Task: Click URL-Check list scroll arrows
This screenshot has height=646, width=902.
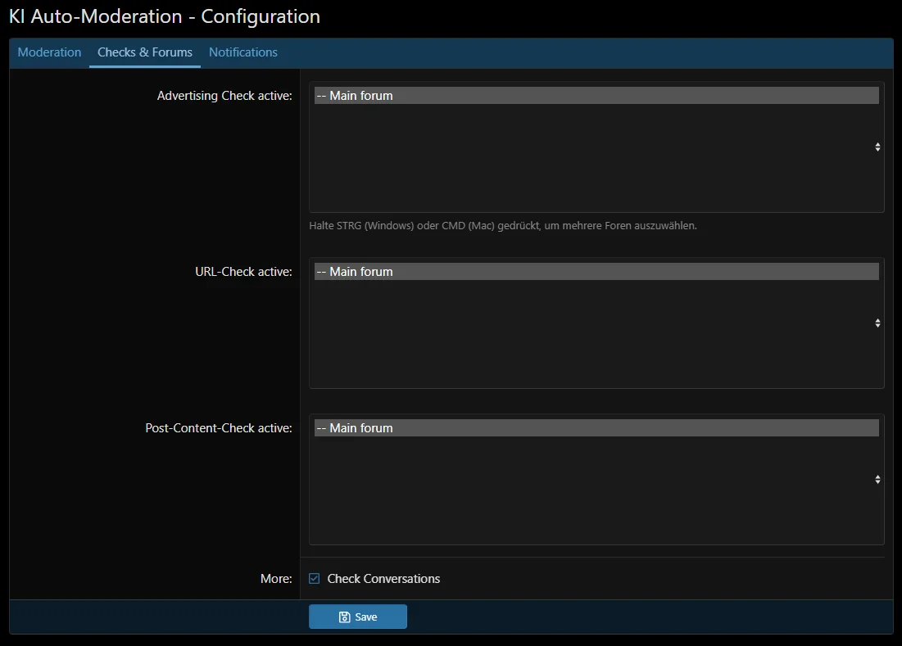Action: (877, 323)
